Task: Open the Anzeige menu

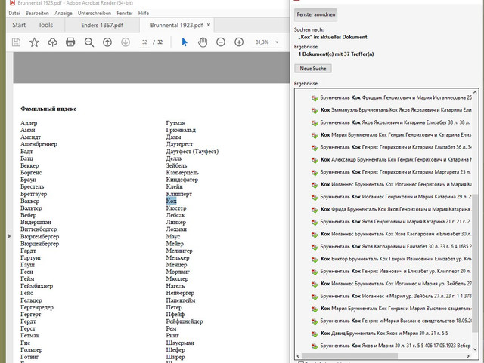Action: coord(64,14)
